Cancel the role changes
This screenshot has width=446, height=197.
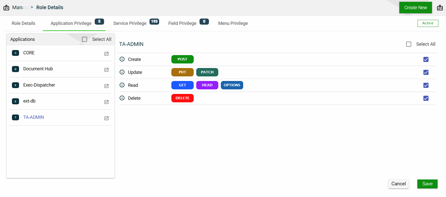click(398, 184)
